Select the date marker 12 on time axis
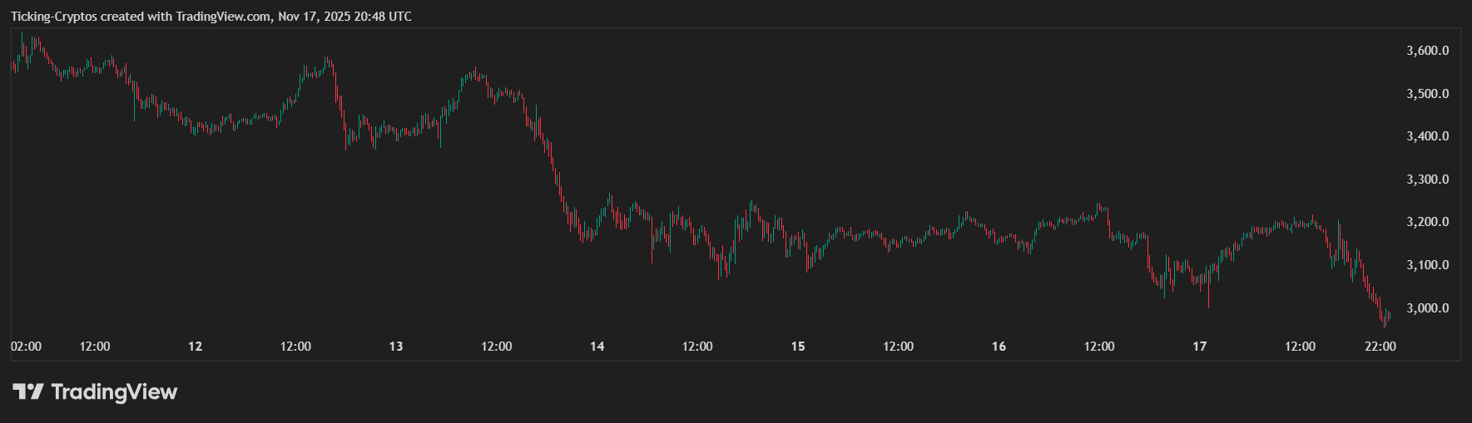The width and height of the screenshot is (1472, 423). [196, 347]
